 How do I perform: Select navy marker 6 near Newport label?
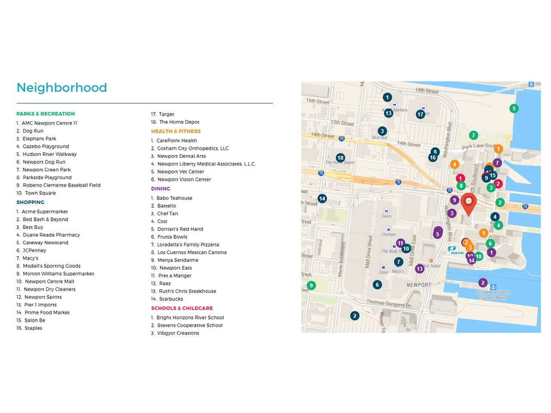pyautogui.click(x=377, y=284)
